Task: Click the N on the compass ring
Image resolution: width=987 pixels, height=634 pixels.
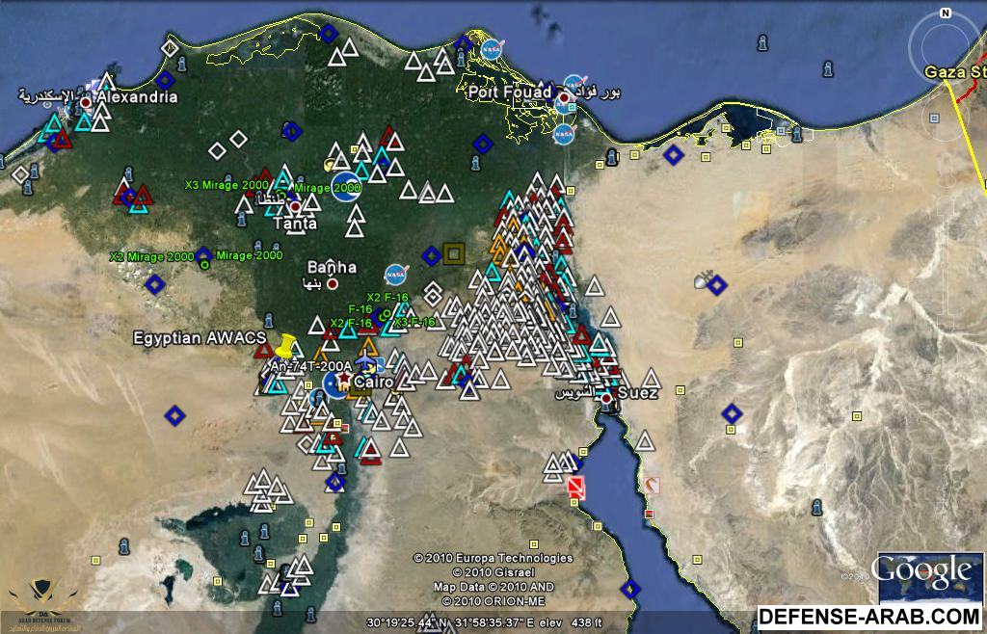Action: click(x=946, y=13)
